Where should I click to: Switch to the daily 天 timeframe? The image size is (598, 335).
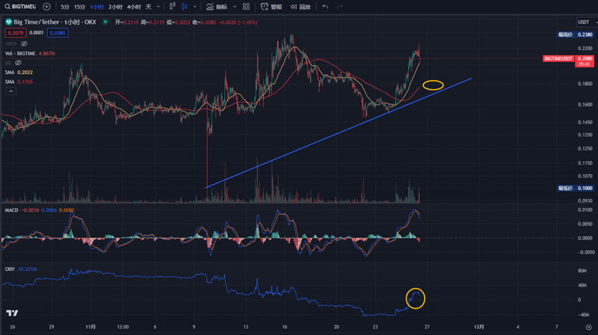[x=149, y=6]
